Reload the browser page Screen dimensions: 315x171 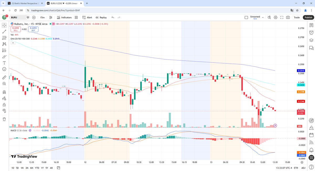pyautogui.click(x=16, y=10)
